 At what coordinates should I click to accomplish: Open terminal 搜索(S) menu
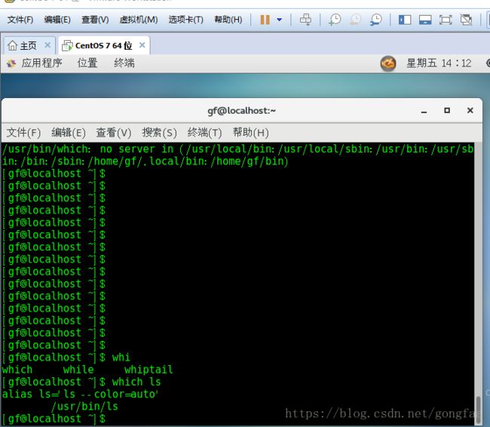(159, 133)
